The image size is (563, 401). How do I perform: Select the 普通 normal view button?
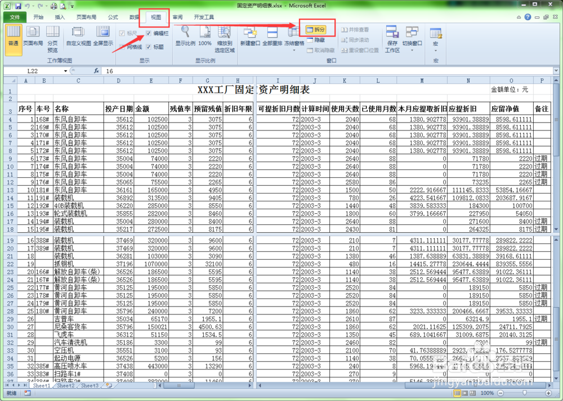pos(14,40)
